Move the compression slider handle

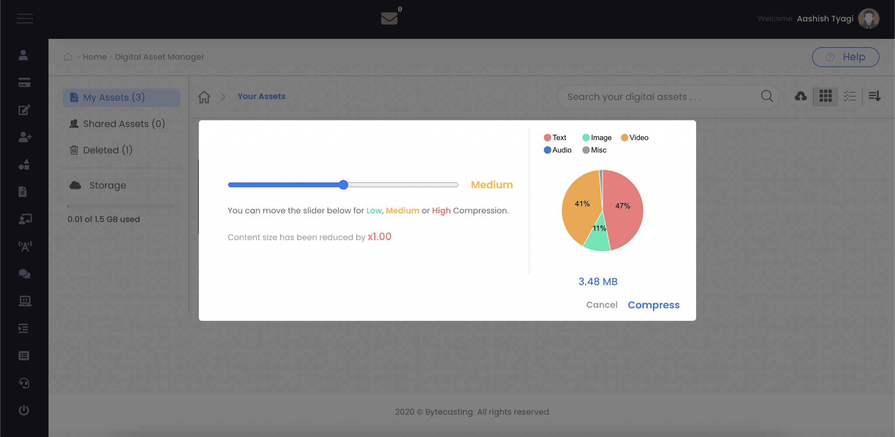(343, 185)
